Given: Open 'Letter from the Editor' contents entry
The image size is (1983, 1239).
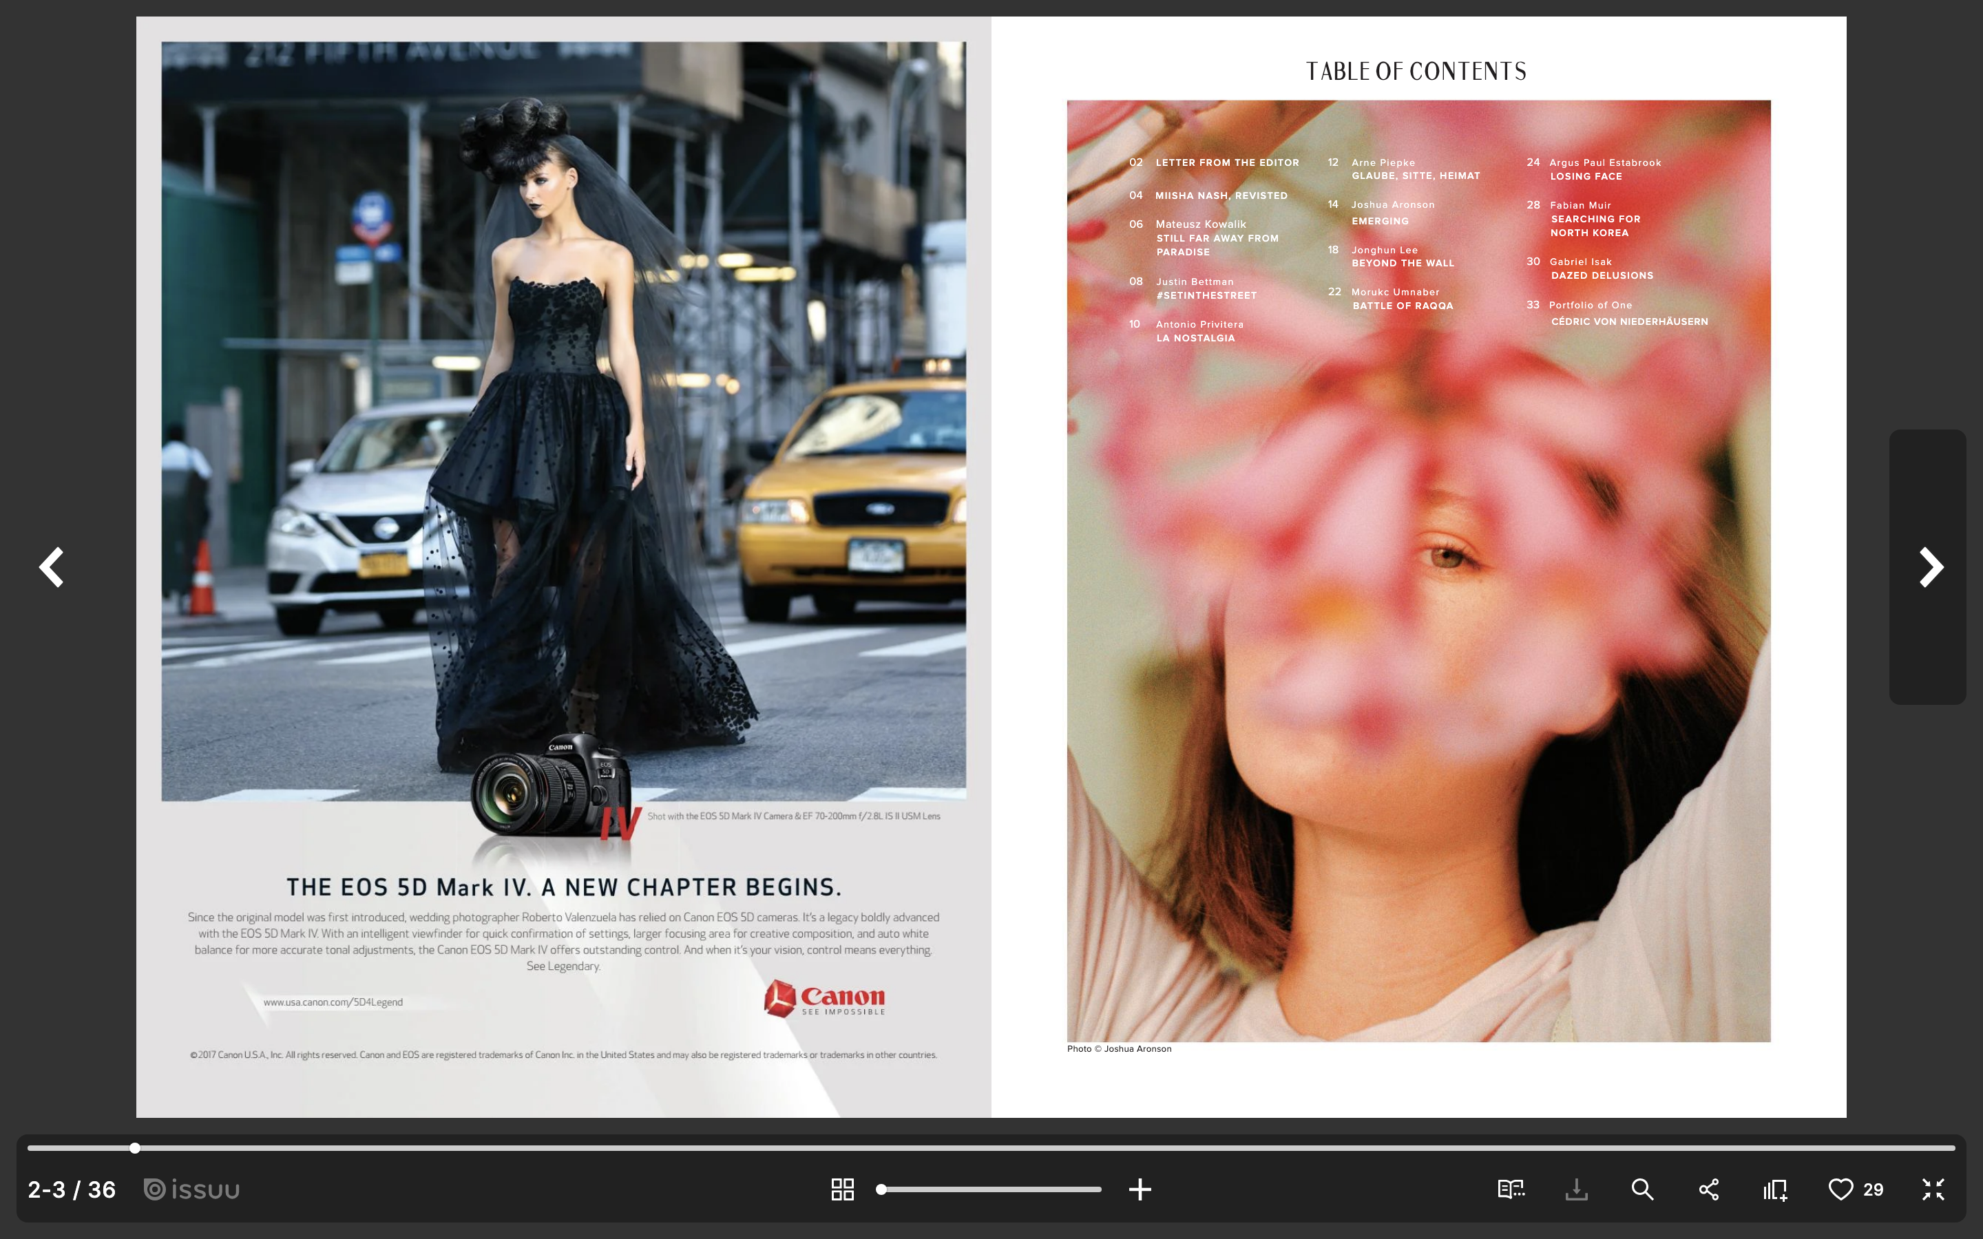Looking at the screenshot, I should tap(1227, 162).
